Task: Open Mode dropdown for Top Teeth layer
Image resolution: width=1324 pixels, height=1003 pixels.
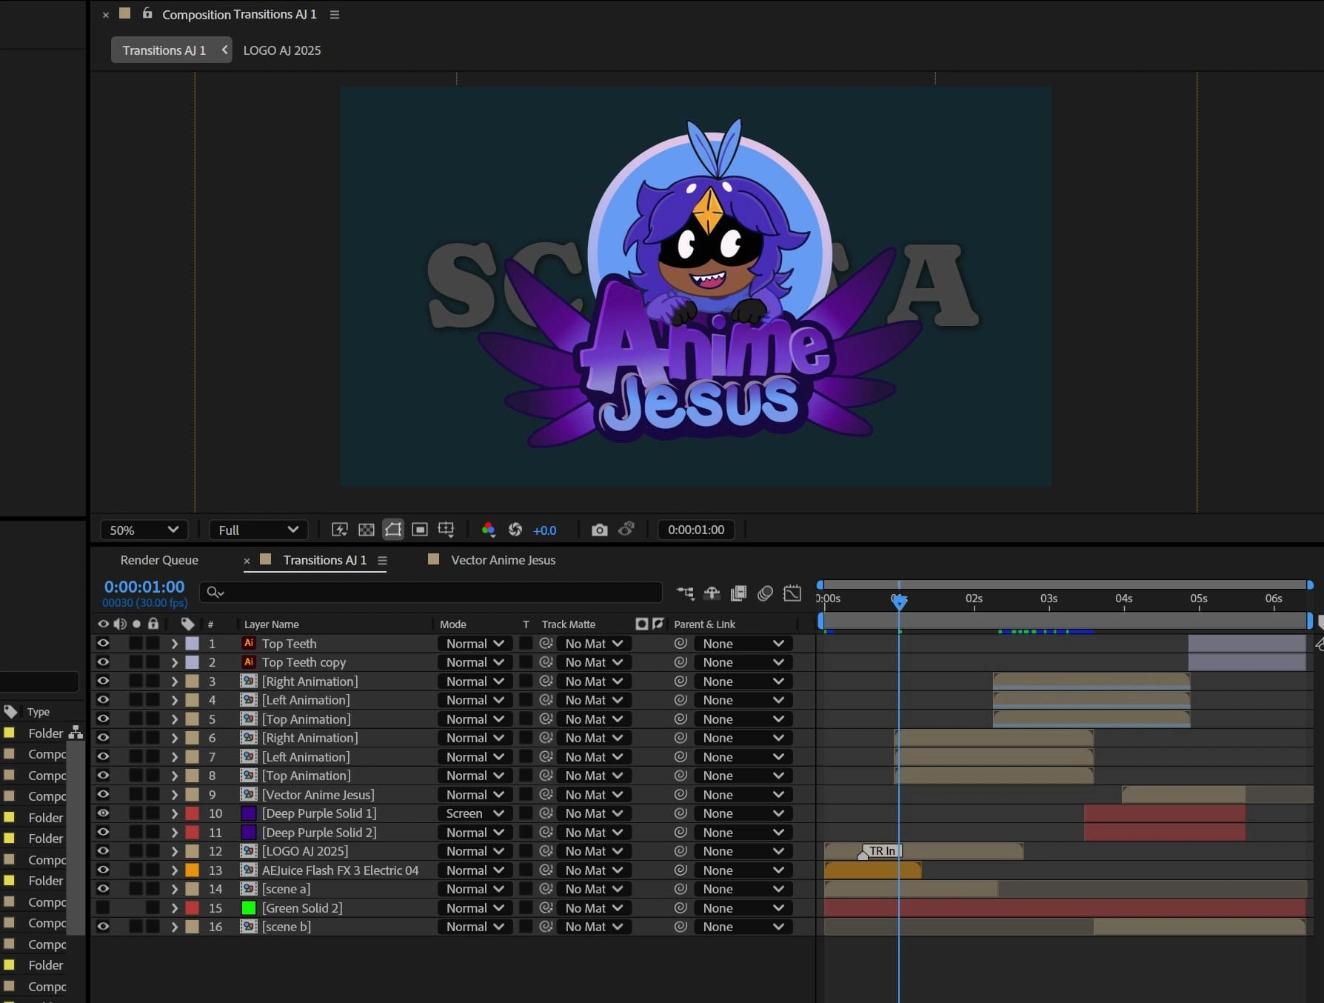Action: 475,643
